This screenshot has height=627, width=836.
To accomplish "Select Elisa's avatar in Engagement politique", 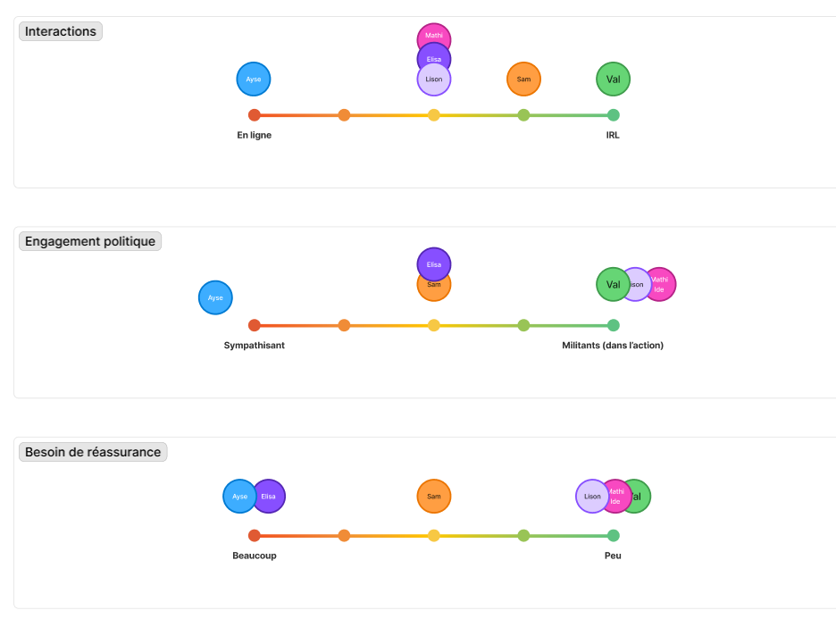I will point(434,263).
